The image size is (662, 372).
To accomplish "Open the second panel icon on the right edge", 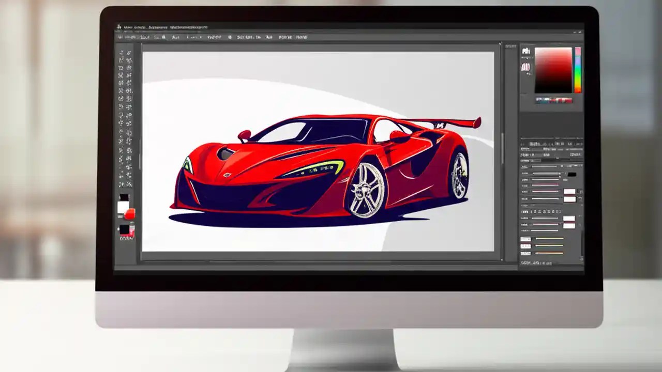I will (525, 67).
